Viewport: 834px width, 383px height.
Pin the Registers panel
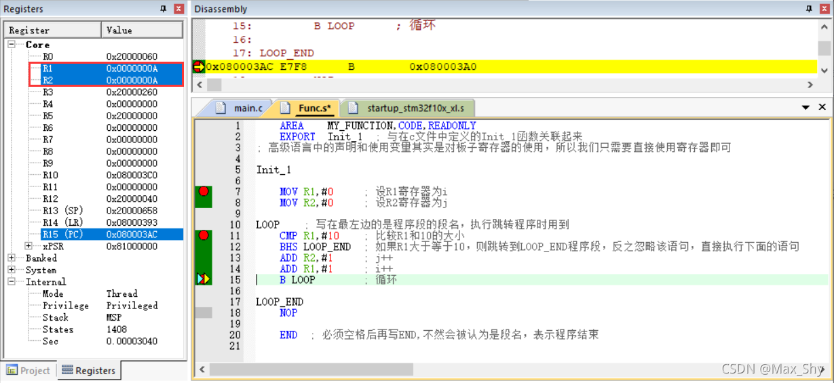coord(163,9)
